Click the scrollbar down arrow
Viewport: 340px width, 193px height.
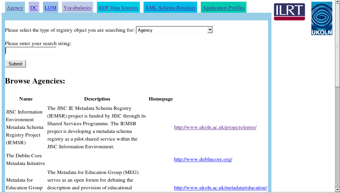pos(337,190)
